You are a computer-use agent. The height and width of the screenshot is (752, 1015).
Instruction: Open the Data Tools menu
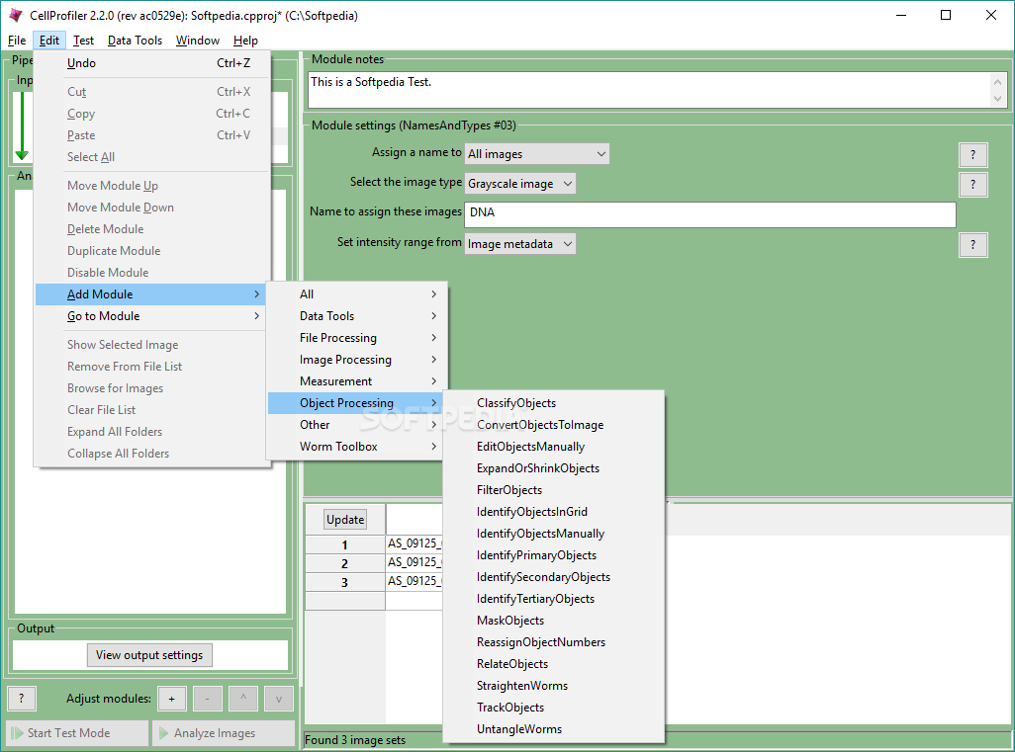tap(135, 41)
